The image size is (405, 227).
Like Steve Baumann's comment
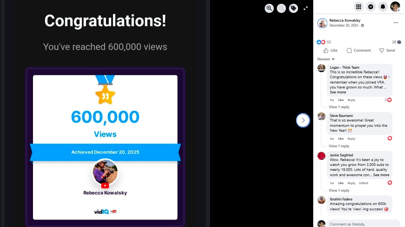pyautogui.click(x=341, y=139)
